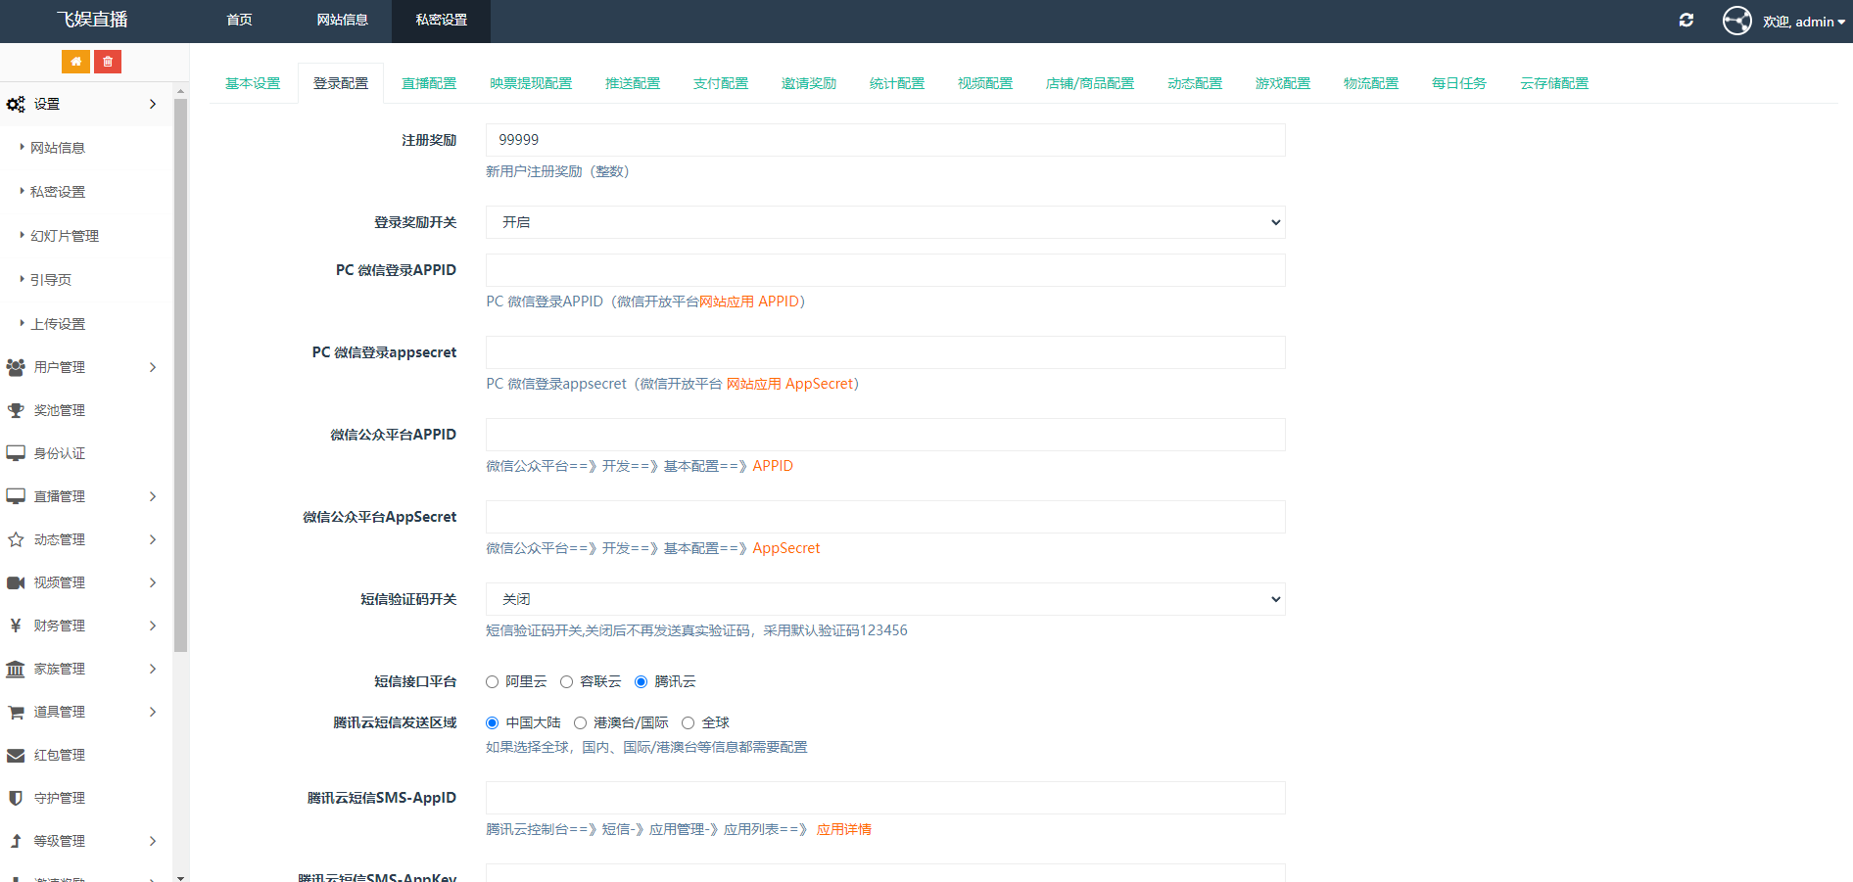The image size is (1853, 882).
Task: Open 红包管理 in the sidebar
Action: tap(59, 755)
